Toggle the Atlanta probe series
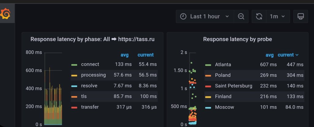This screenshot has height=127, width=314. [x=223, y=64]
